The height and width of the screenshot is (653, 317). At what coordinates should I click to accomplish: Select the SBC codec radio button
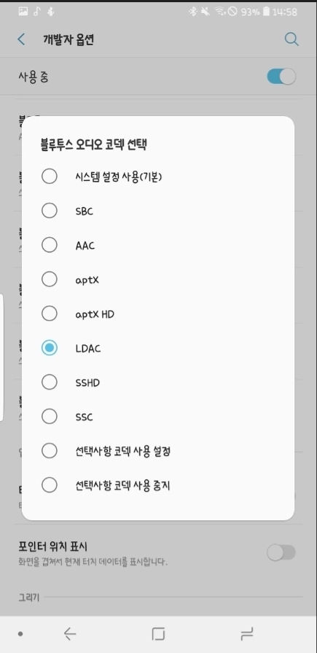coord(49,211)
